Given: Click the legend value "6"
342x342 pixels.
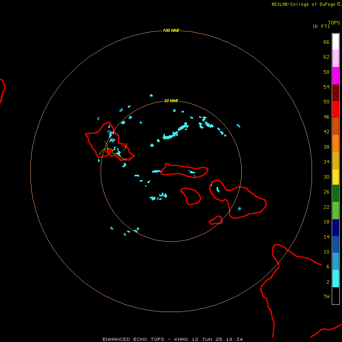Looking at the screenshot, I should (328, 267).
